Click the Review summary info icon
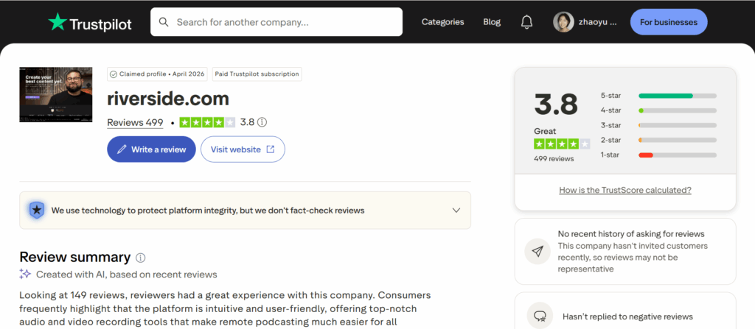Screen dimensions: 755x329 point(141,258)
